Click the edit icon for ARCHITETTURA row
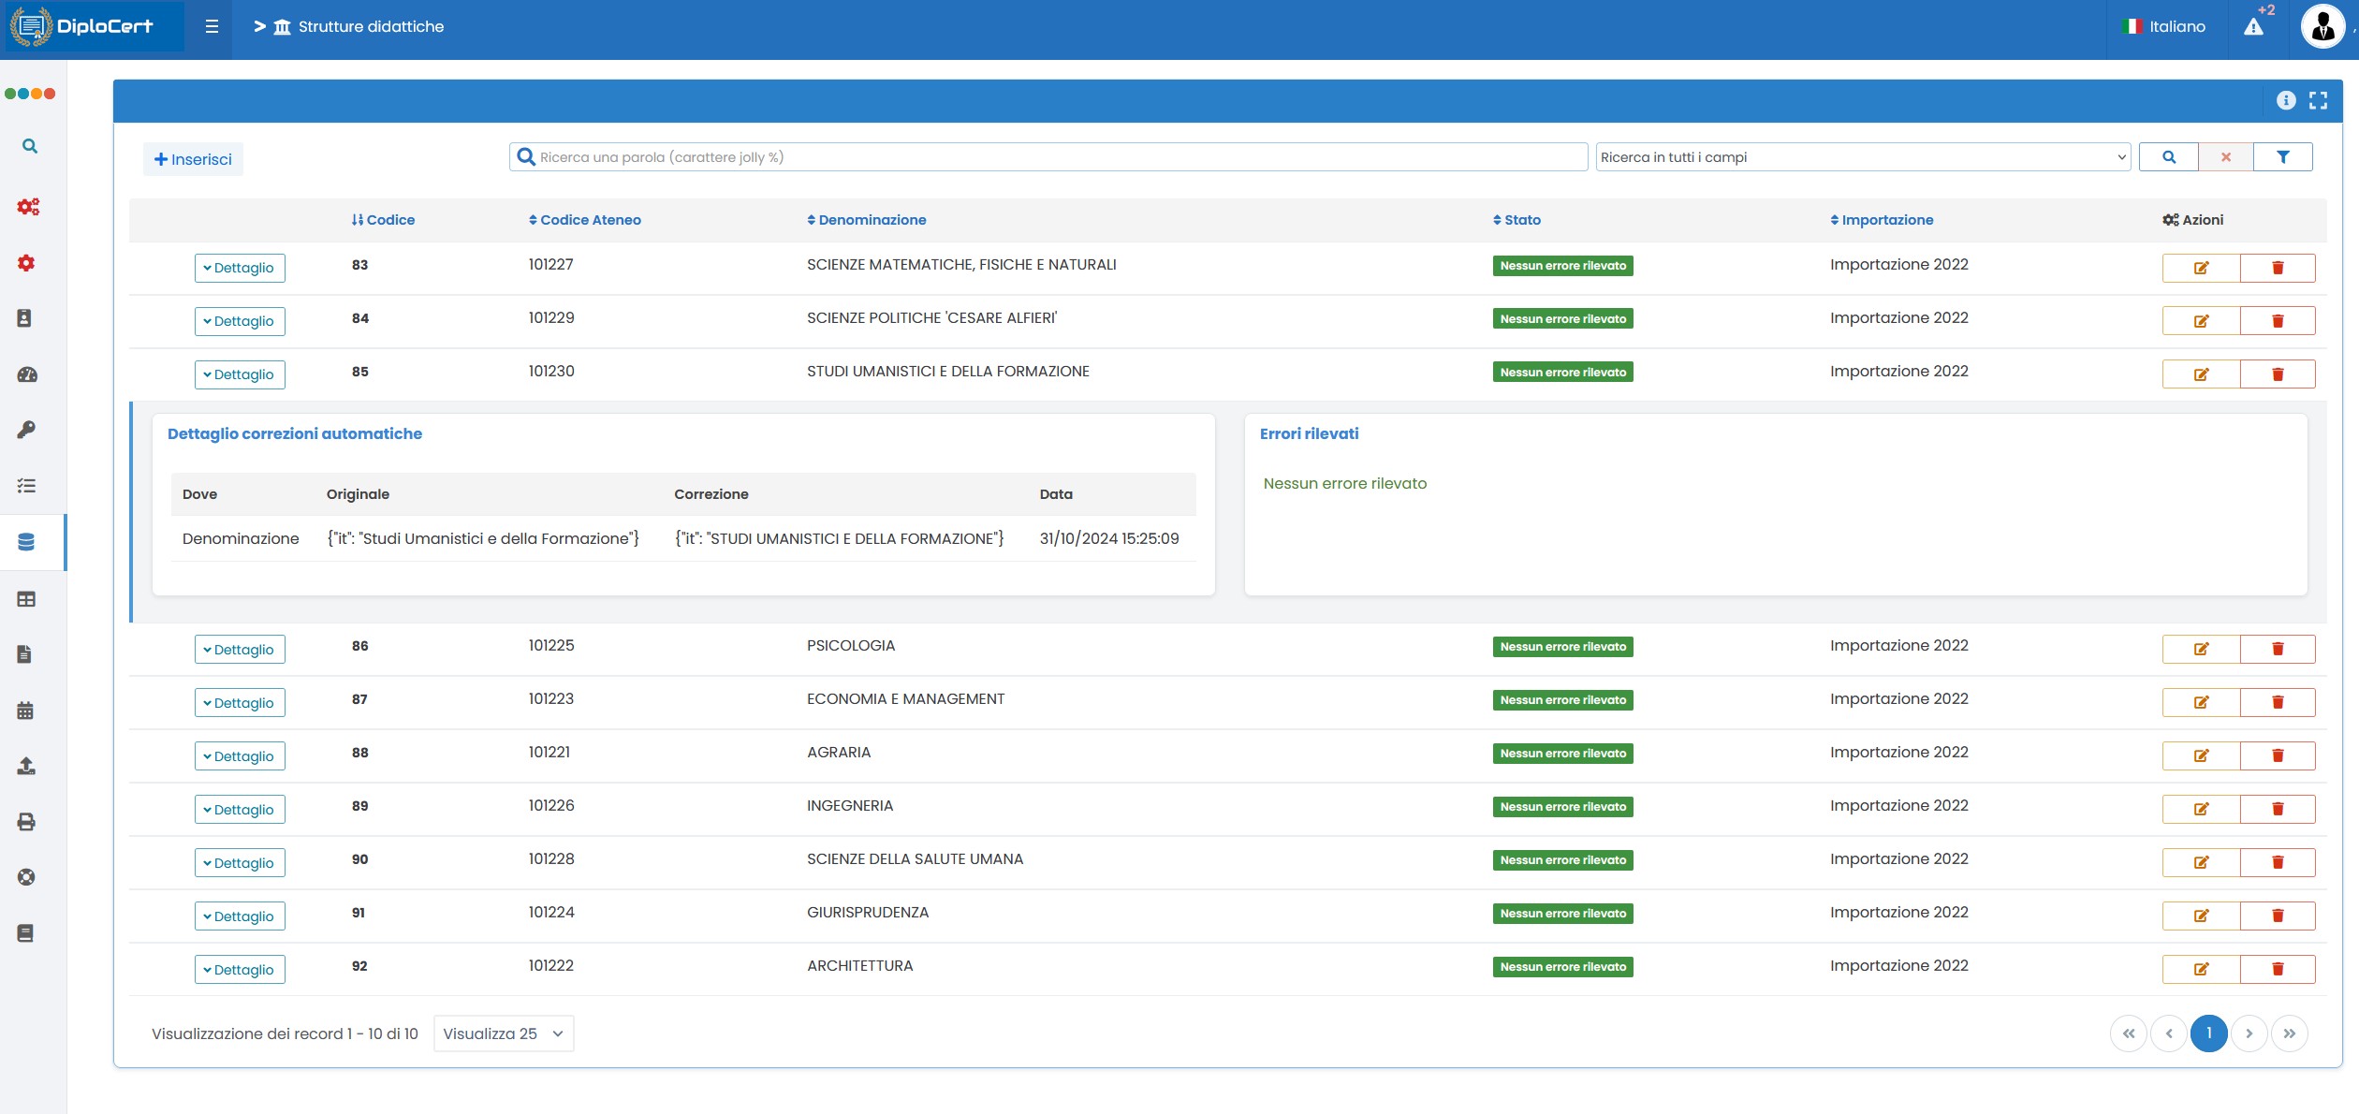Viewport: 2359px width, 1114px height. coord(2201,969)
